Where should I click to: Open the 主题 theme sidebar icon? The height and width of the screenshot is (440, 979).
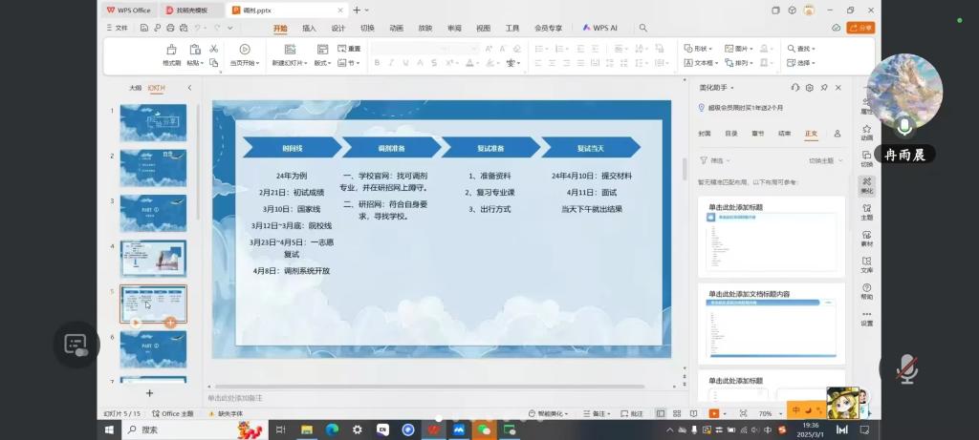866,209
